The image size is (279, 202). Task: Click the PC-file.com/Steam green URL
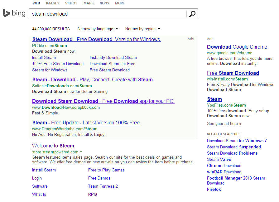[50, 46]
